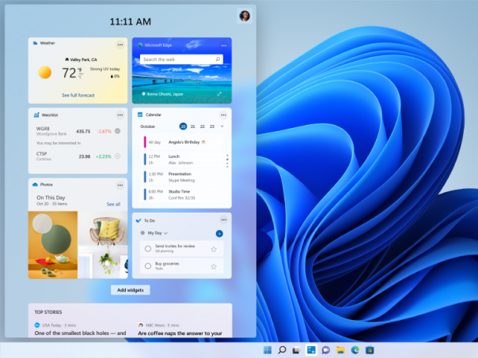478x358 pixels.
Task: Select October 20 in Calendar
Action: (x=183, y=126)
